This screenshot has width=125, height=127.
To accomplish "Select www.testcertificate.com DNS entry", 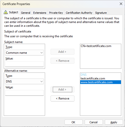I will point(101,82).
